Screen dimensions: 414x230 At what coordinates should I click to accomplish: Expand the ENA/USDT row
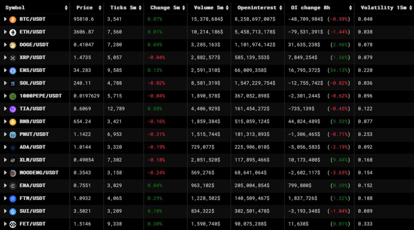(x=5, y=185)
